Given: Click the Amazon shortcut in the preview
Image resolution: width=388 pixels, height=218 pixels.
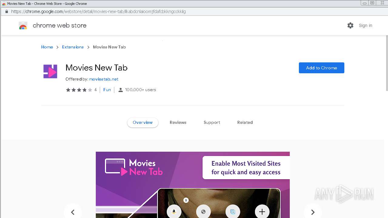Looking at the screenshot, I should tap(174, 212).
